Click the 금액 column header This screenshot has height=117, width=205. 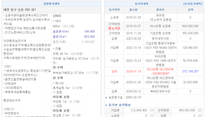click(190, 10)
